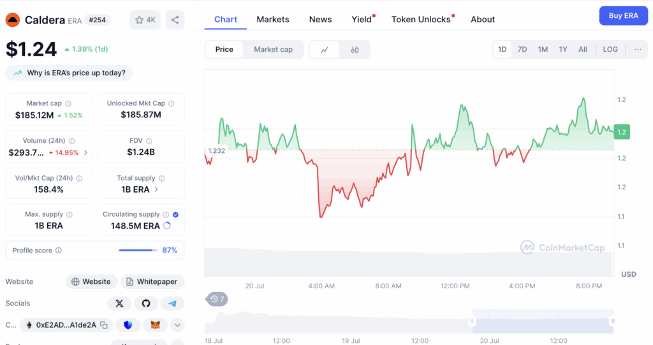
Task: Open the chart more options ellipsis
Action: click(638, 49)
